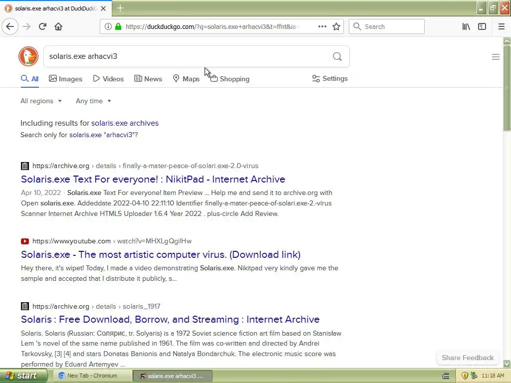The image size is (511, 383).
Task: Close the solaris.exe arhacvi3 tab
Action: 103,8
